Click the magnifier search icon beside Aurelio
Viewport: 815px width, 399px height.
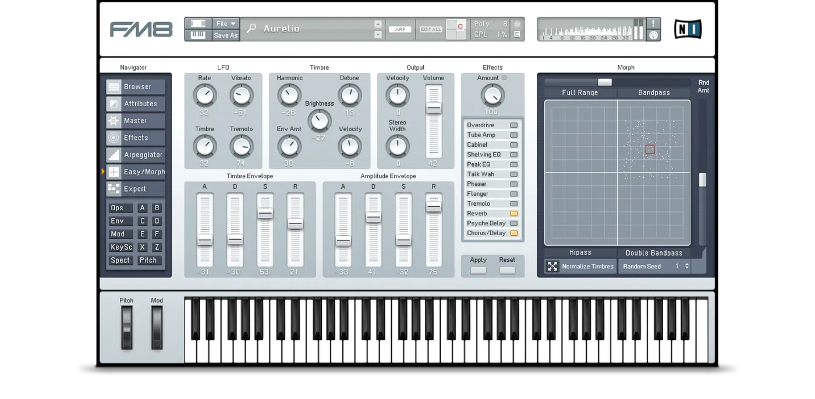[x=251, y=28]
